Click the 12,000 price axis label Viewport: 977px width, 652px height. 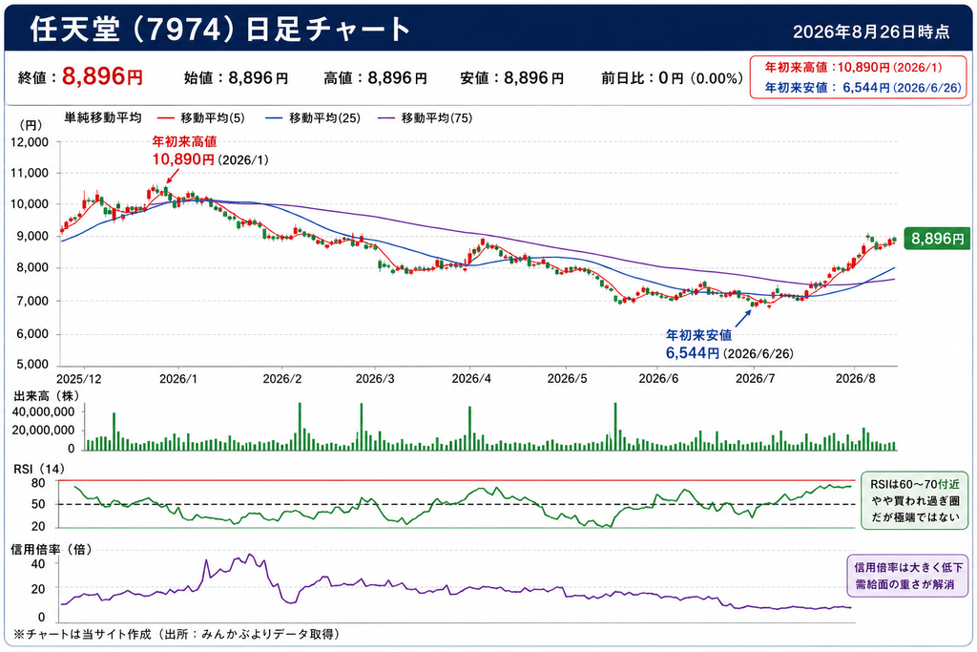coord(30,142)
